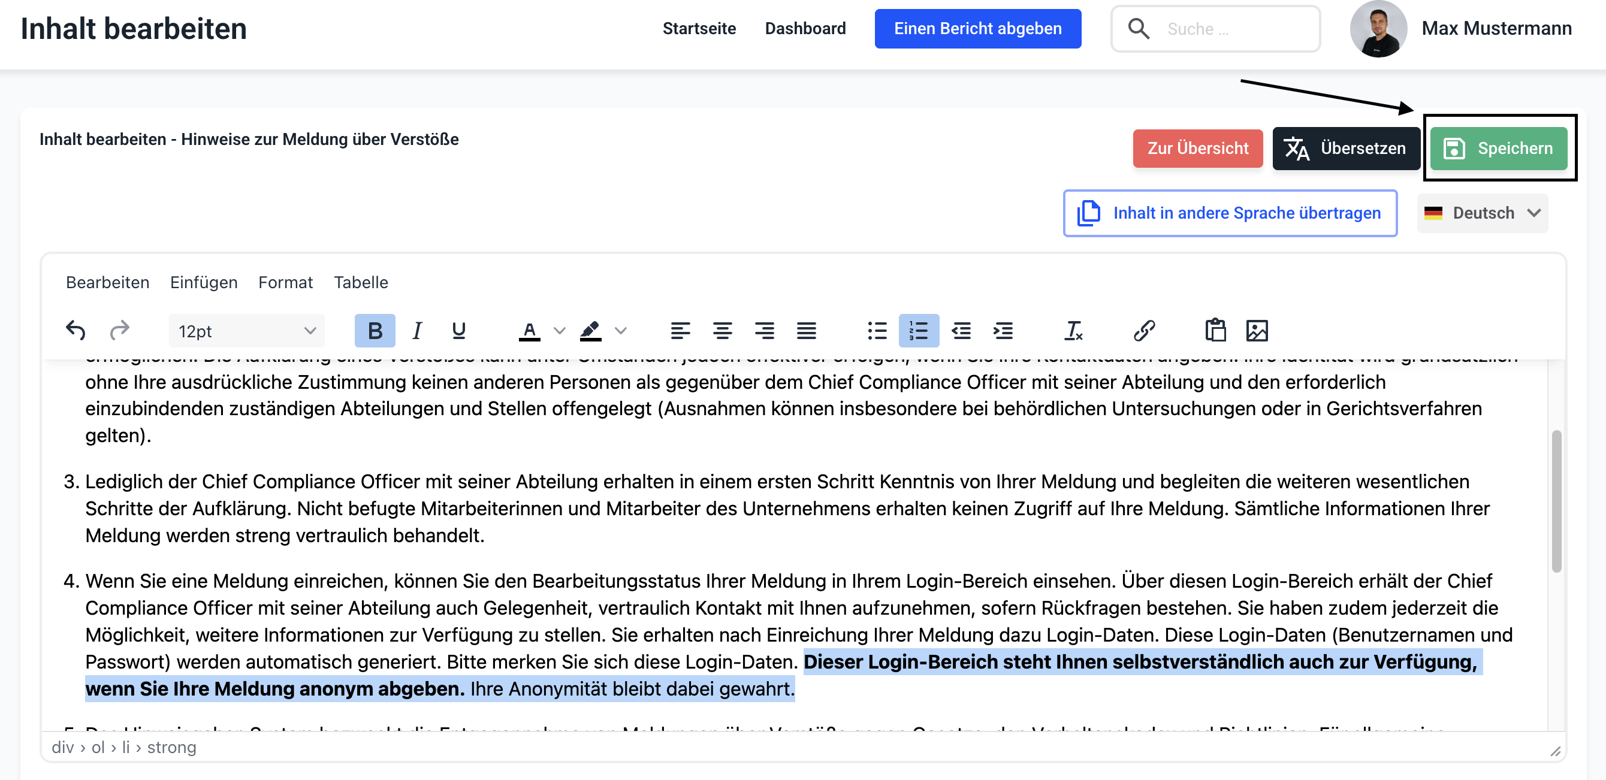Screen dimensions: 1606x780
Task: Apply highlight background color swatch
Action: (590, 331)
